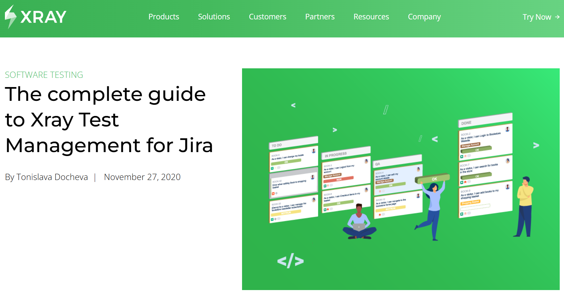Select Company in the top navigation
This screenshot has width=564, height=294.
point(424,17)
